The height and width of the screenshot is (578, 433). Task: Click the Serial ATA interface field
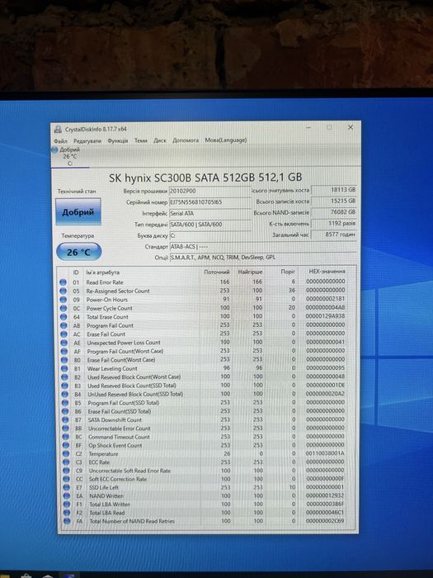point(209,213)
